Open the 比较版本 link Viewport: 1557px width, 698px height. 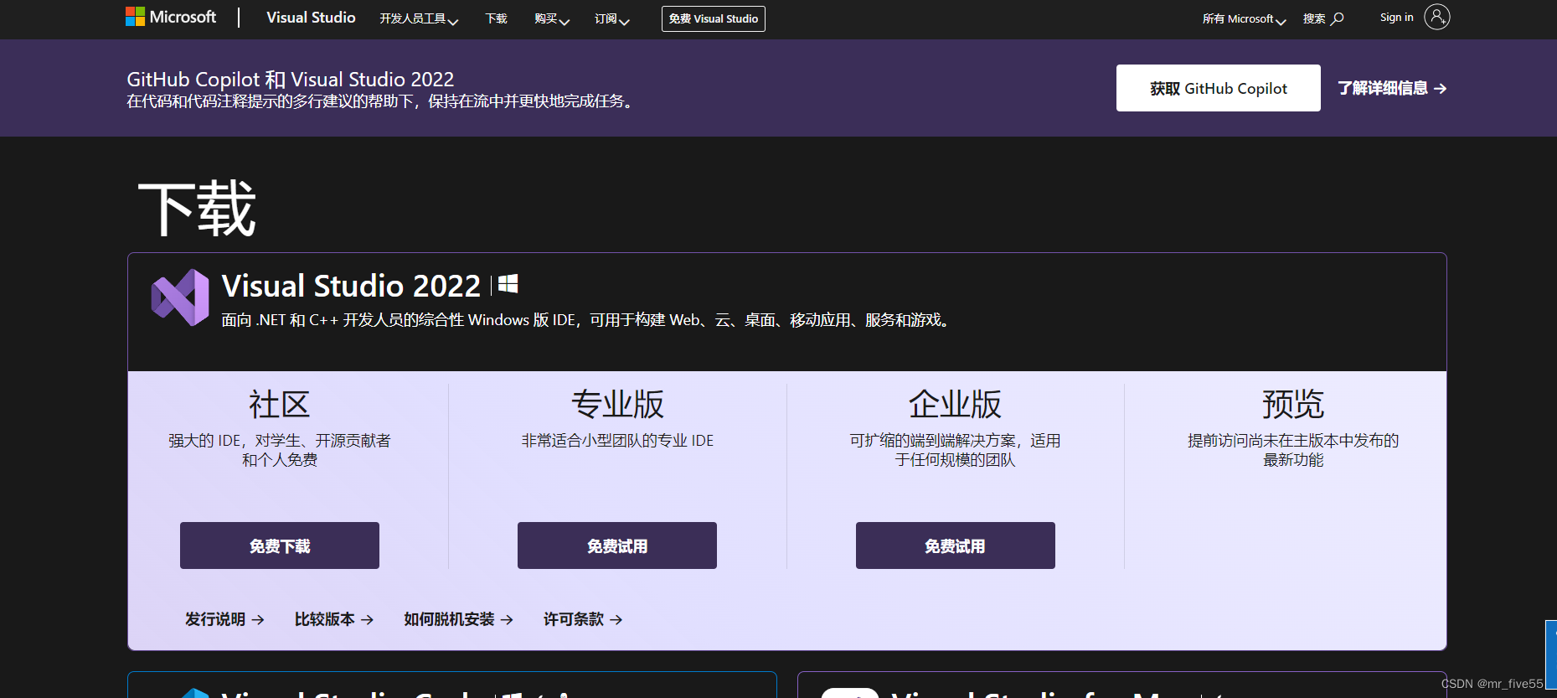[x=334, y=619]
